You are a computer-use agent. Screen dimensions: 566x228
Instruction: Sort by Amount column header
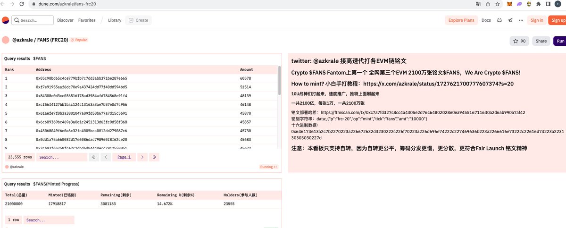[247, 69]
